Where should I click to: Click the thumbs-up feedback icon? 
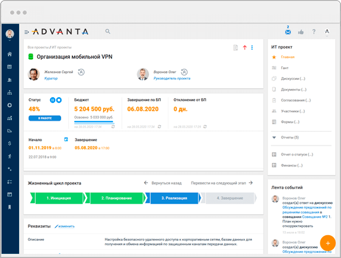[x=301, y=32]
